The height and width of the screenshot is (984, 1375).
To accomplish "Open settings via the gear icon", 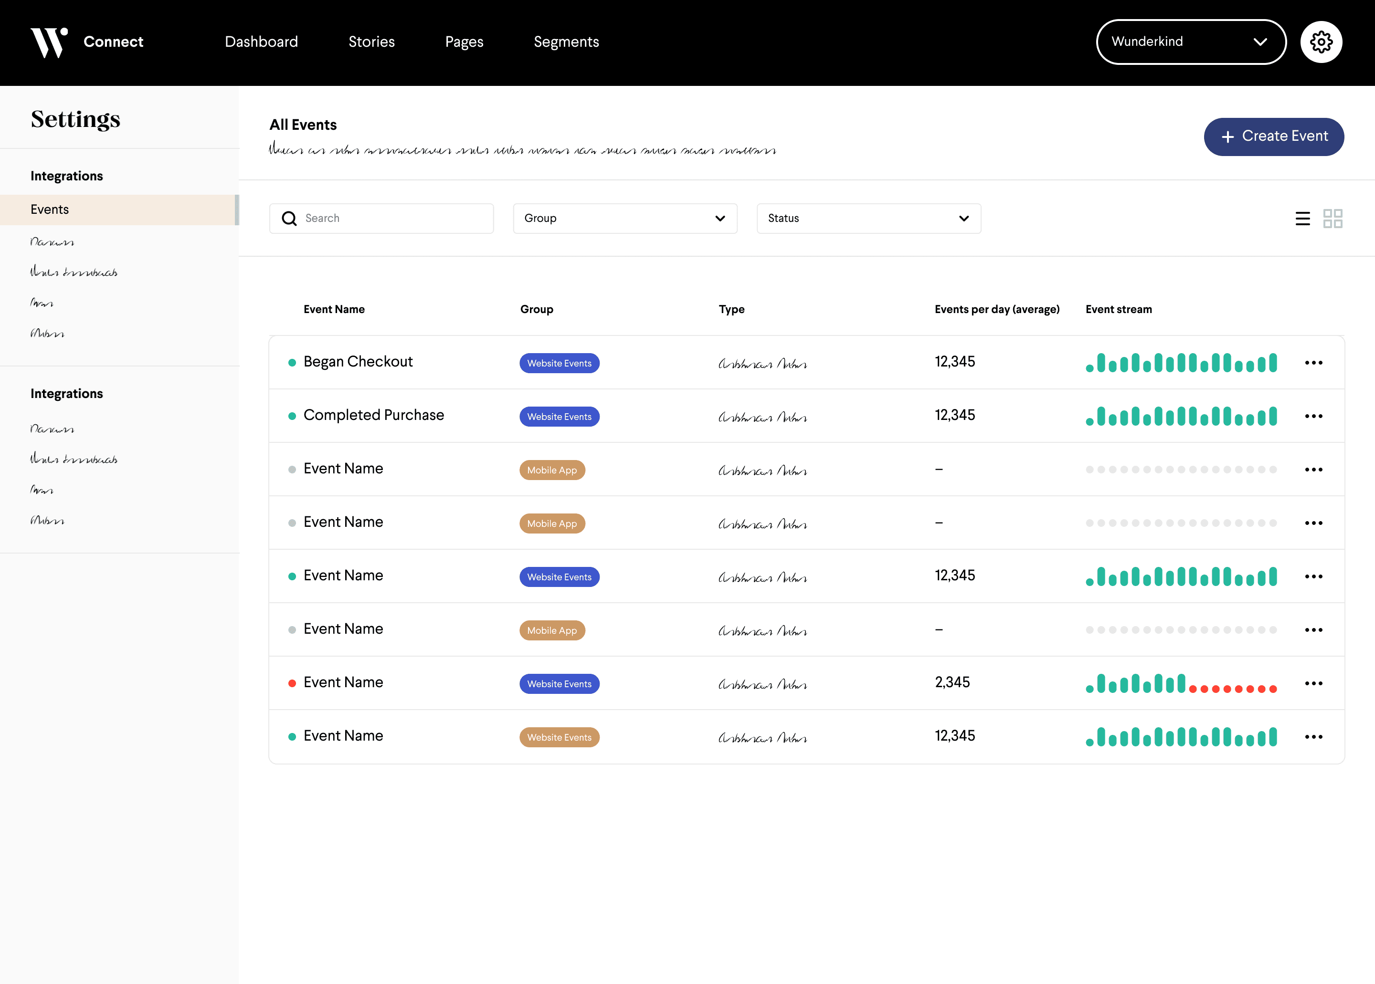I will pyautogui.click(x=1321, y=42).
